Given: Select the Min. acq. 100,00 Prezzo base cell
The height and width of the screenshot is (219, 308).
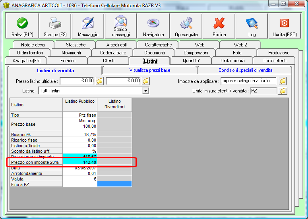Looking at the screenshot, I should pyautogui.click(x=80, y=124).
